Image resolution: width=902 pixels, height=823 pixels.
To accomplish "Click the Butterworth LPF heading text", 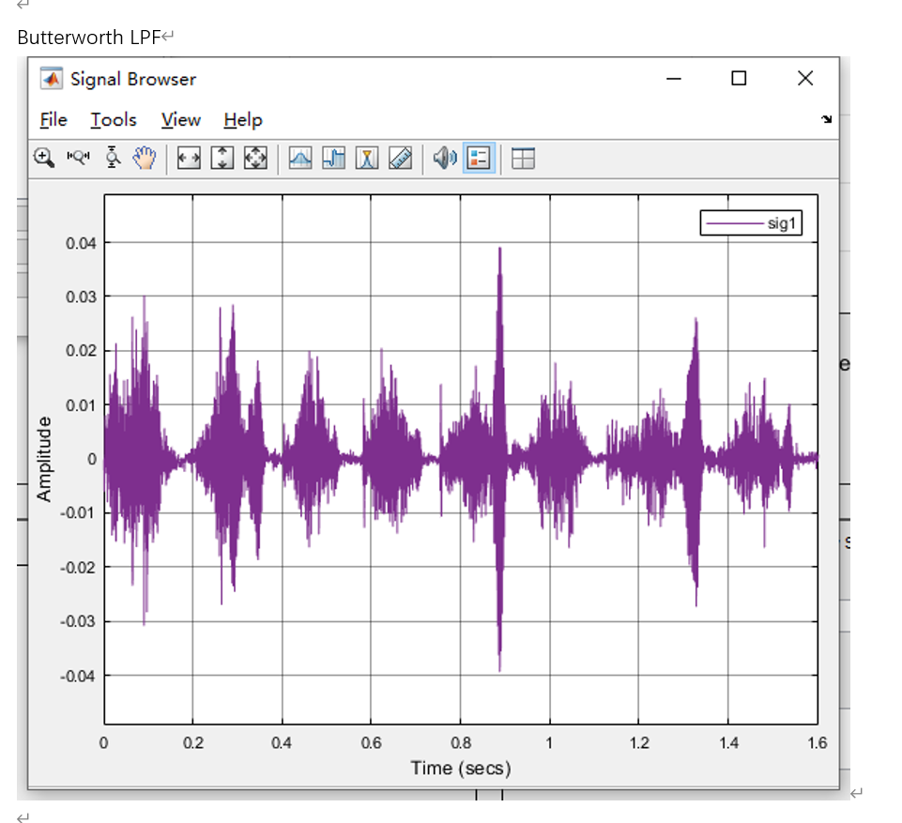I will point(88,38).
